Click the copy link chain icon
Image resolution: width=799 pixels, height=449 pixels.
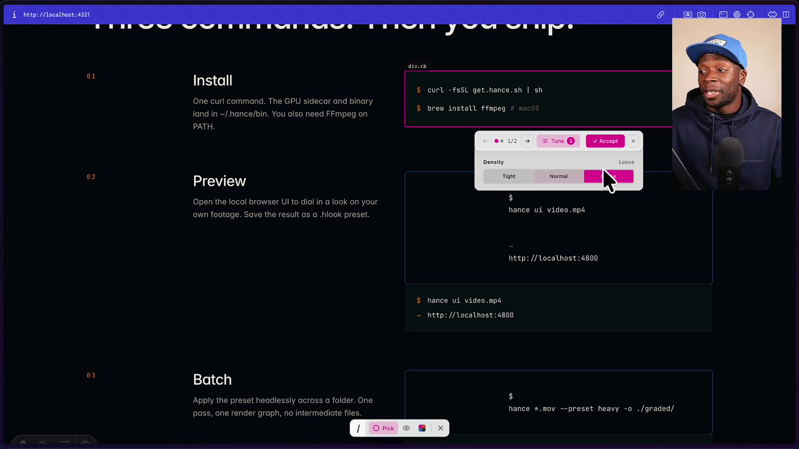coord(660,15)
